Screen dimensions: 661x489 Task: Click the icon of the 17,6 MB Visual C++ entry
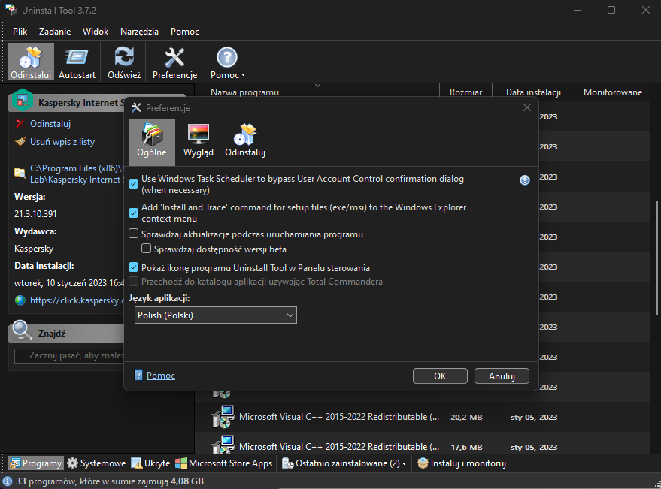[223, 445]
